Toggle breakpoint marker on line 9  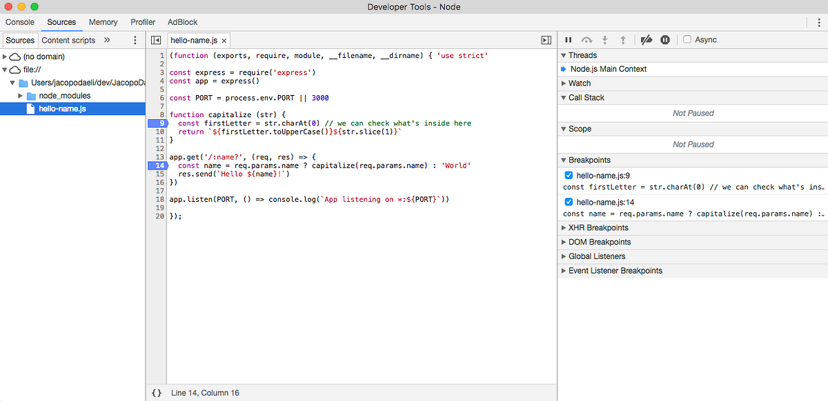[x=157, y=123]
